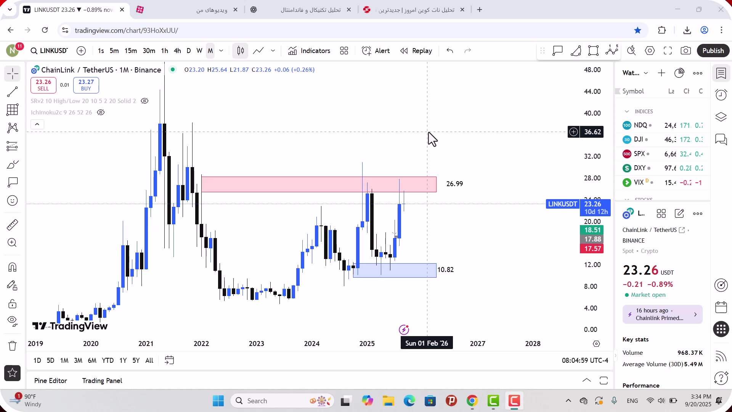Collapse the indicator legend arrow
This screenshot has height=412, width=732.
tap(37, 124)
